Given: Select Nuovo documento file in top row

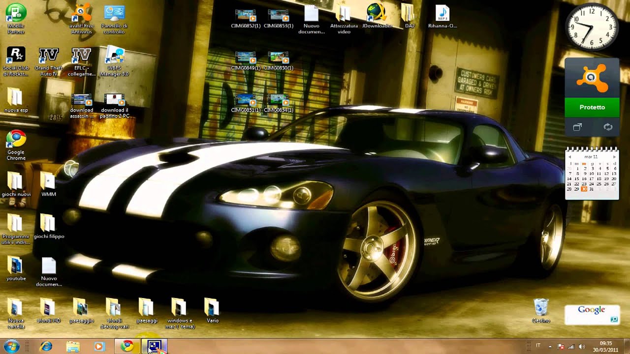Looking at the screenshot, I should click(x=312, y=20).
